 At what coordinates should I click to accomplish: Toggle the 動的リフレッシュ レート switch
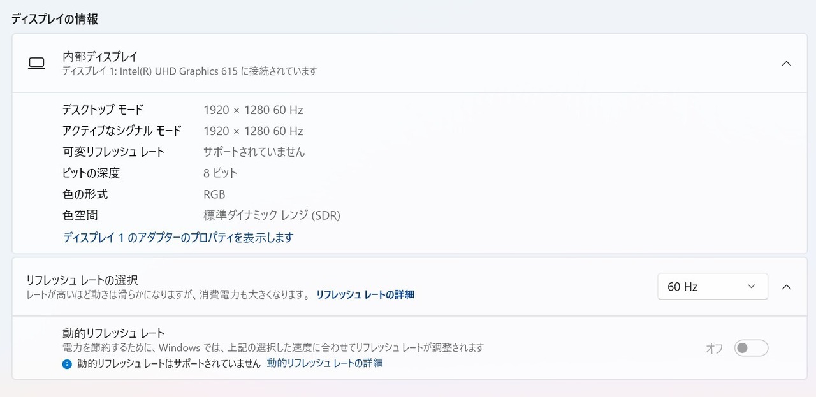click(751, 348)
